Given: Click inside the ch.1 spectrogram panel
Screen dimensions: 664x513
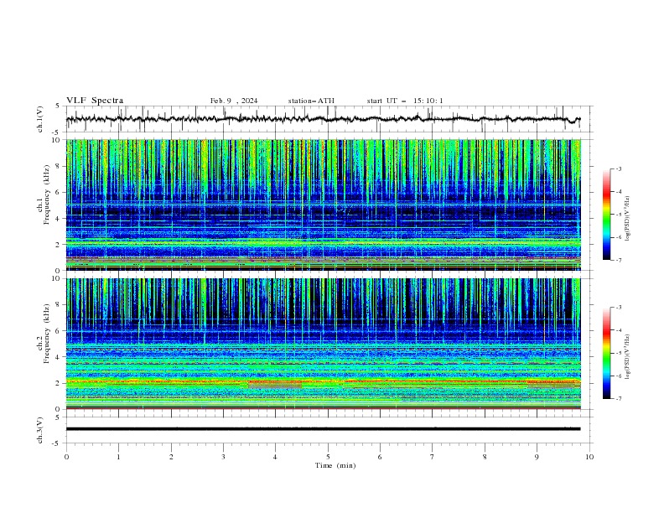Looking at the screenshot, I should 324,205.
